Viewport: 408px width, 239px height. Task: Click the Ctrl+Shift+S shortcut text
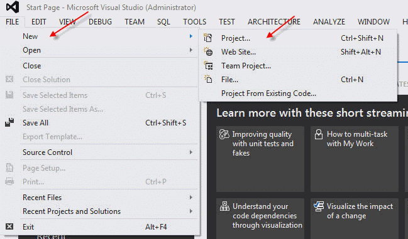[x=165, y=123]
